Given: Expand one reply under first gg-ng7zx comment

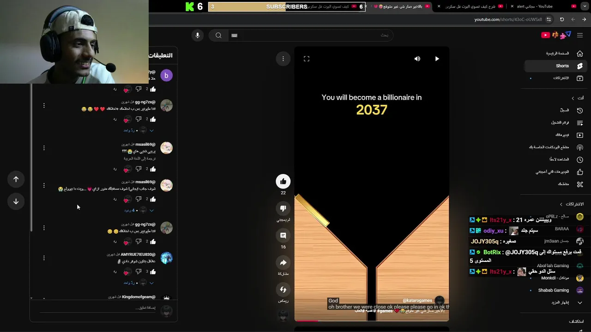Looking at the screenshot, I should pyautogui.click(x=139, y=130).
